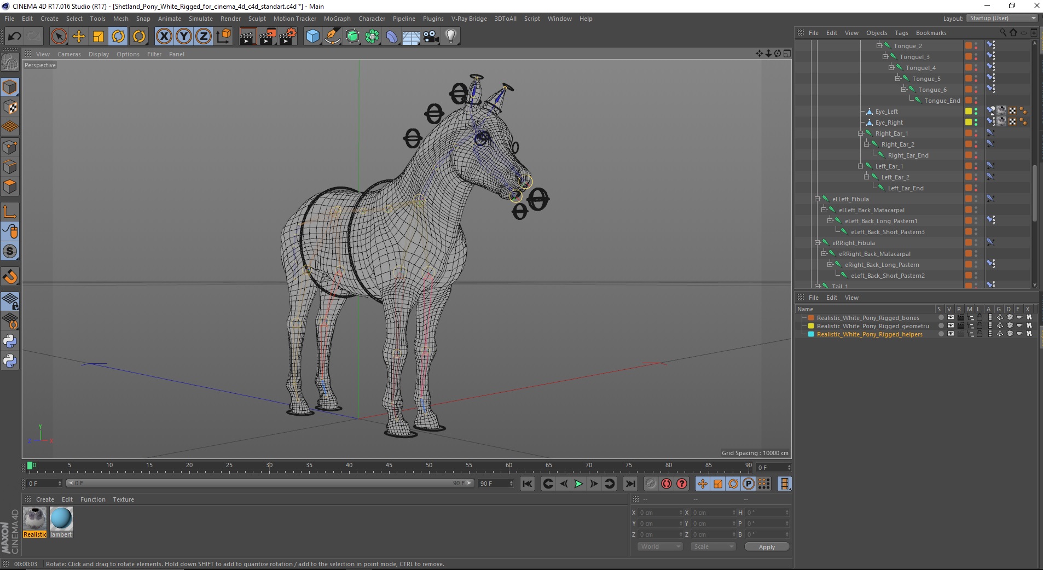
Task: Go to end of animation
Action: 630,484
